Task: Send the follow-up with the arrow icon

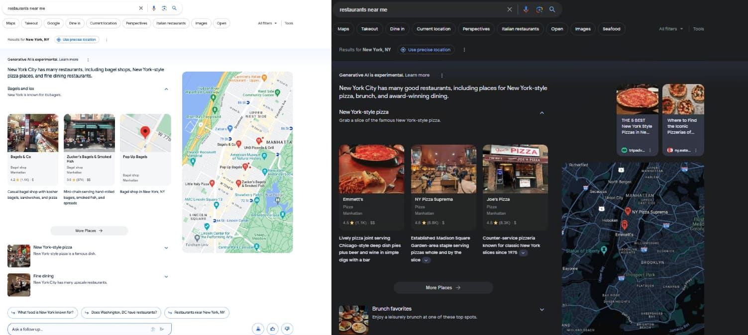Action: click(162, 329)
